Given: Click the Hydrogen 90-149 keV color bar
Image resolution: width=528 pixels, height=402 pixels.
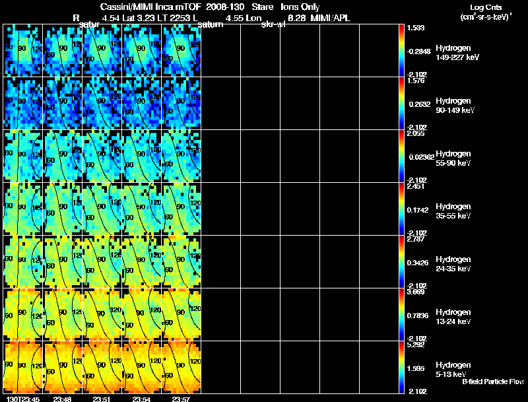Looking at the screenshot, I should coord(401,104).
